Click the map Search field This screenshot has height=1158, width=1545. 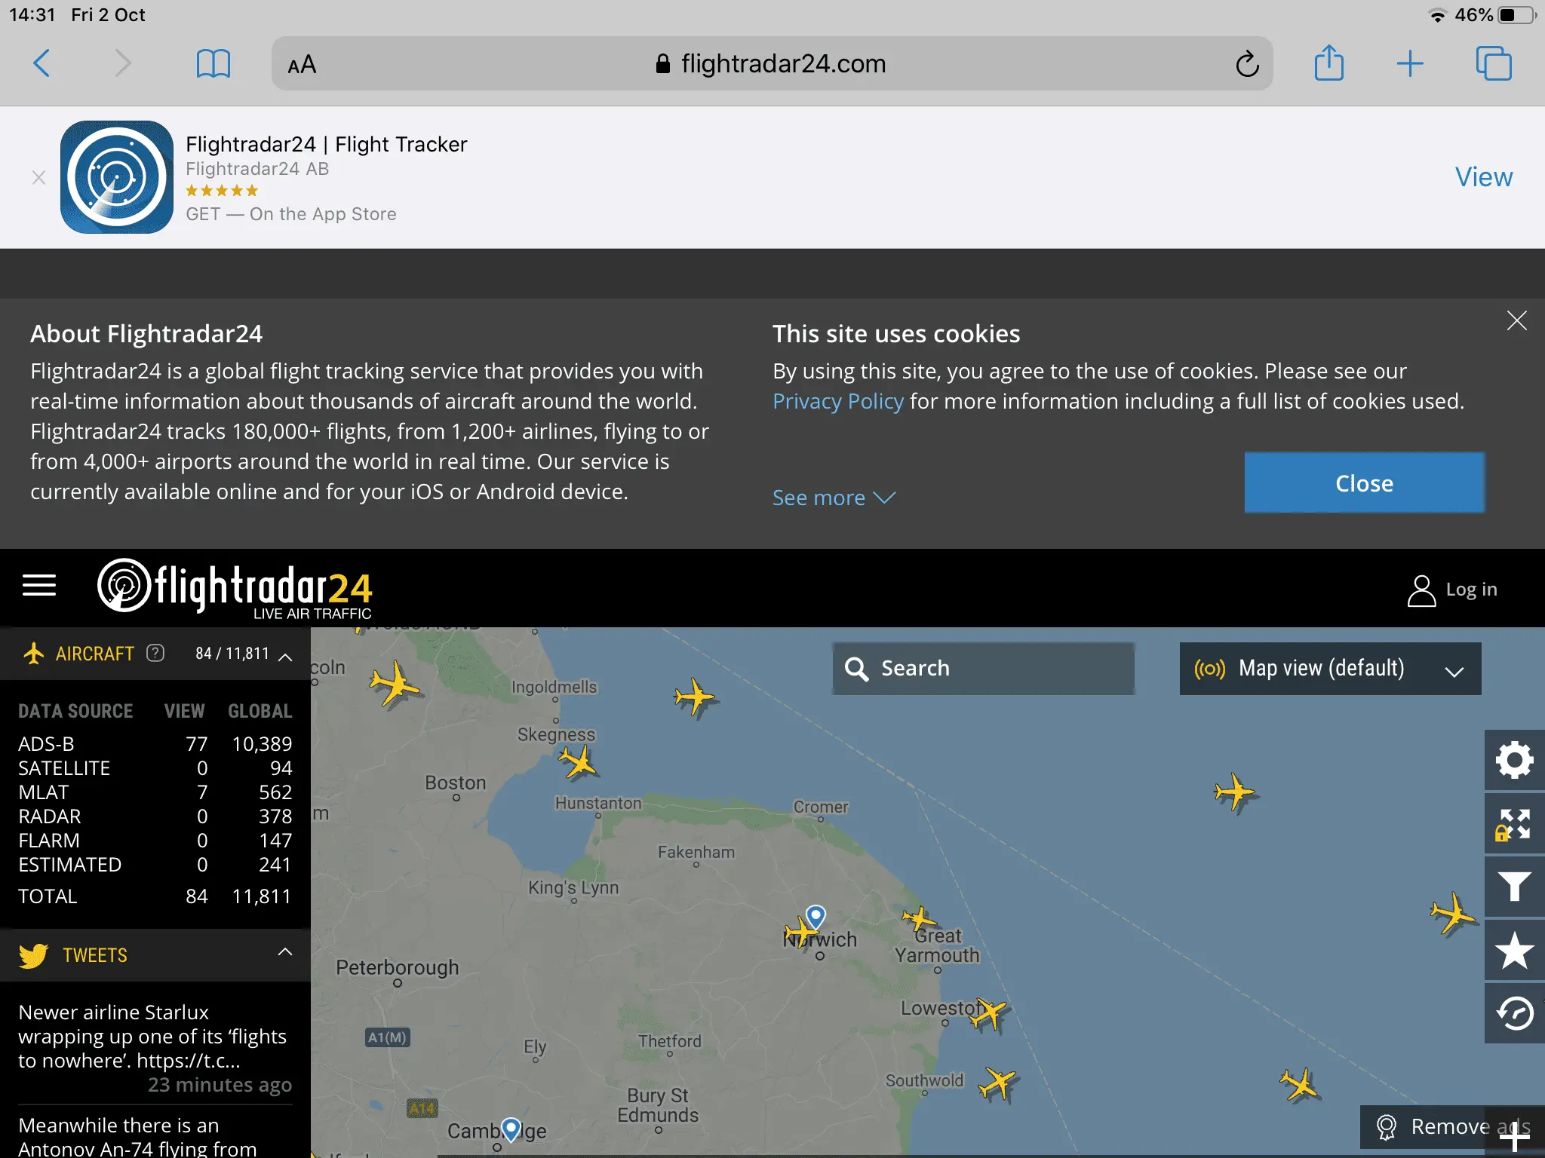coord(984,669)
